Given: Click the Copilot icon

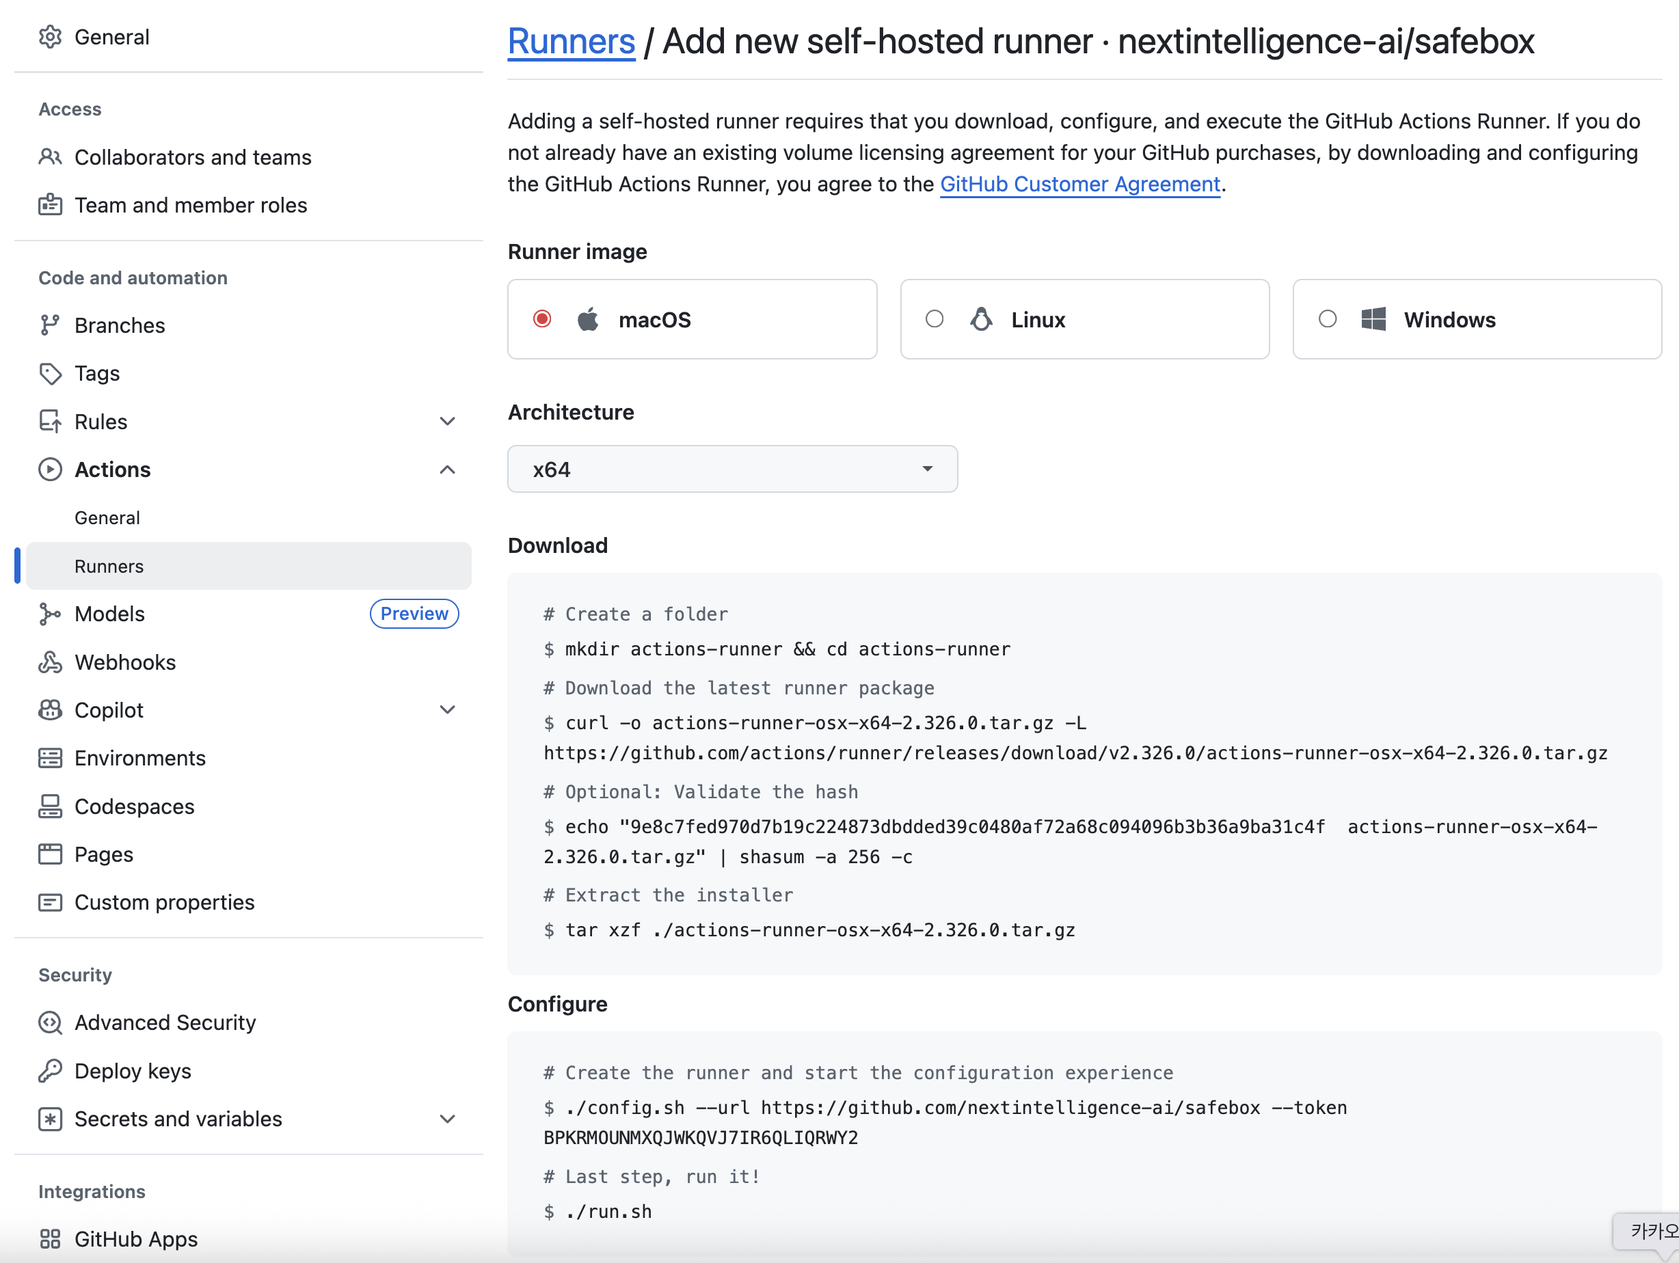Looking at the screenshot, I should [50, 709].
